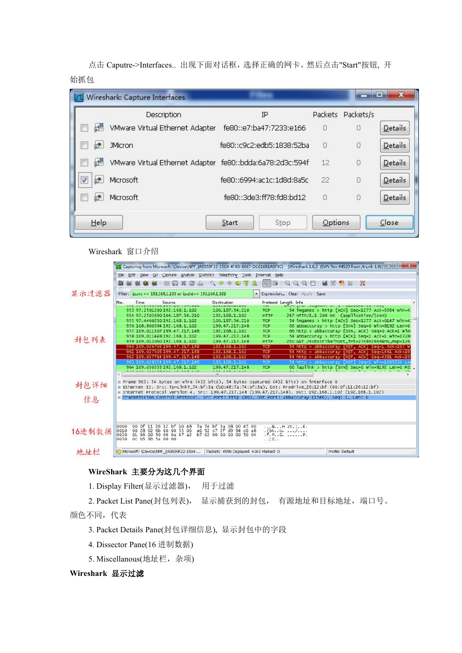
Task: Open the Statistics menu
Action: [x=206, y=275]
